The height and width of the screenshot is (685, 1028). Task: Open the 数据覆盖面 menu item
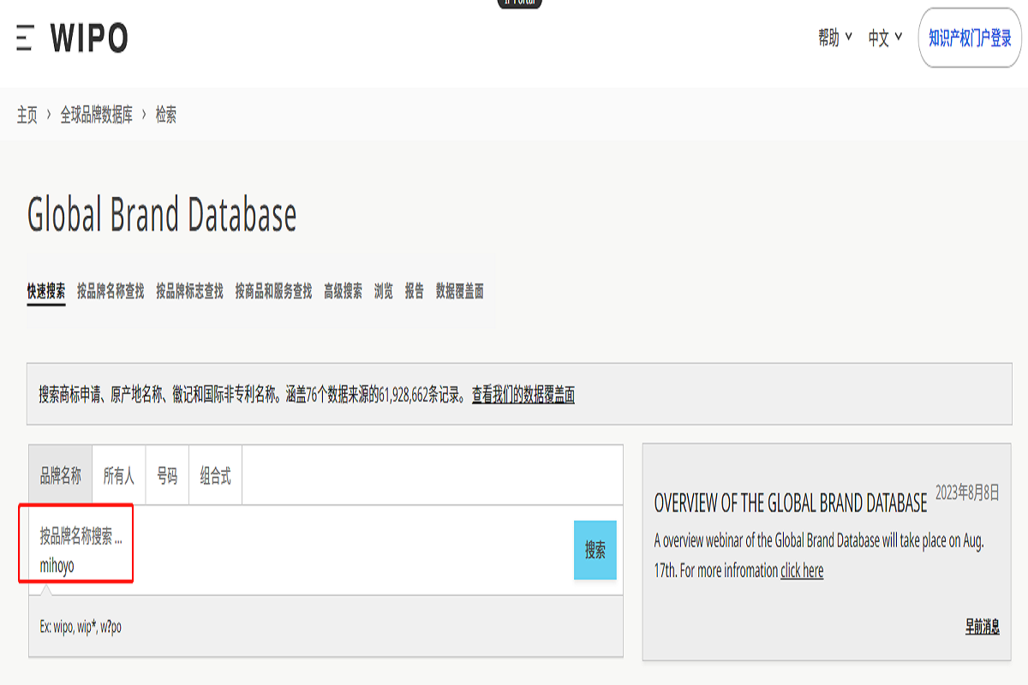(x=460, y=291)
